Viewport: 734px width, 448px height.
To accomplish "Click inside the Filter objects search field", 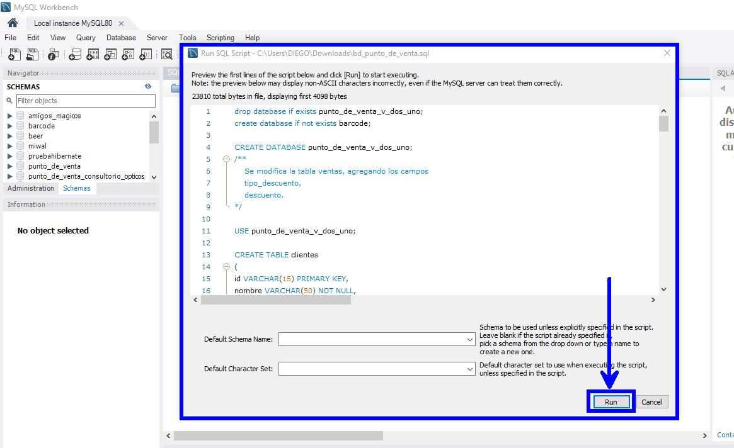I will 85,101.
